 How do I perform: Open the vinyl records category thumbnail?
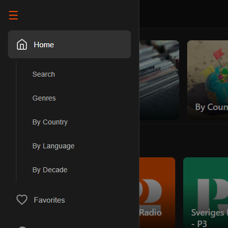(x=159, y=80)
